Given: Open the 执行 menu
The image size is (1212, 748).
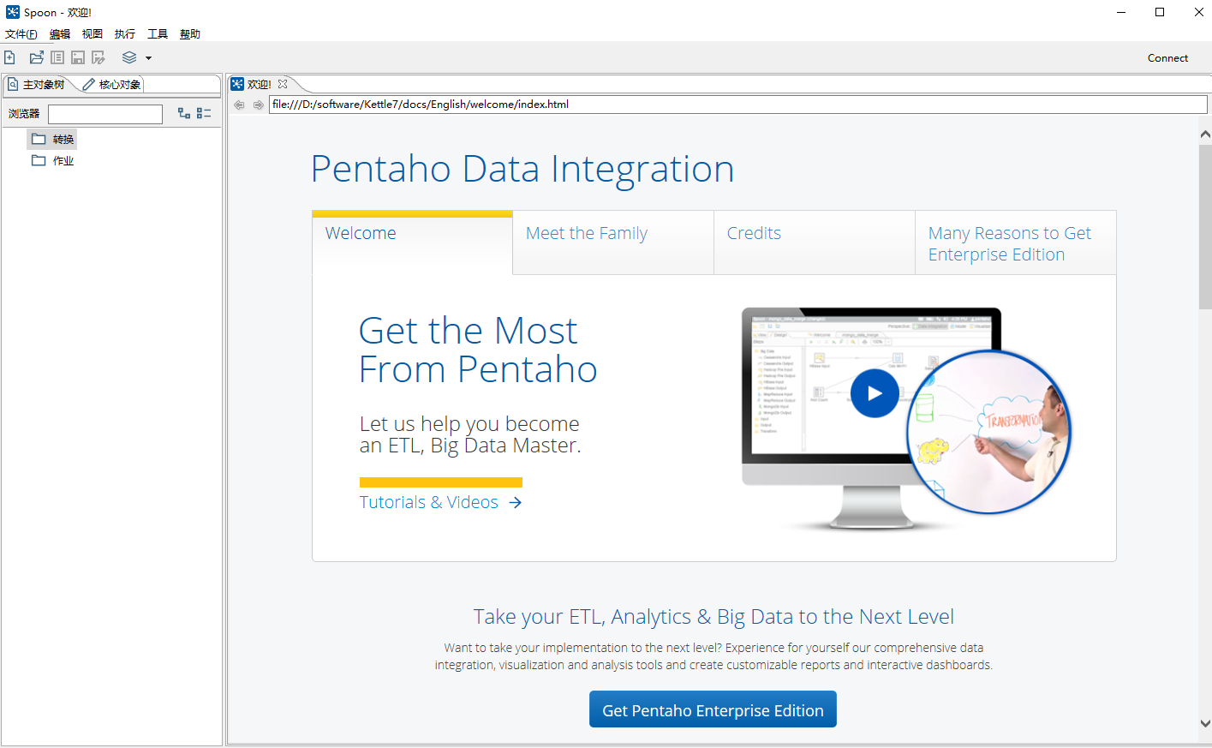Looking at the screenshot, I should tap(125, 34).
